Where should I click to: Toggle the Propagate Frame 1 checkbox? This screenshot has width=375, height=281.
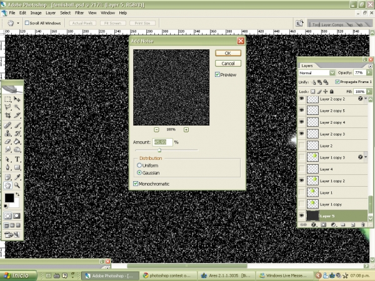click(x=337, y=82)
